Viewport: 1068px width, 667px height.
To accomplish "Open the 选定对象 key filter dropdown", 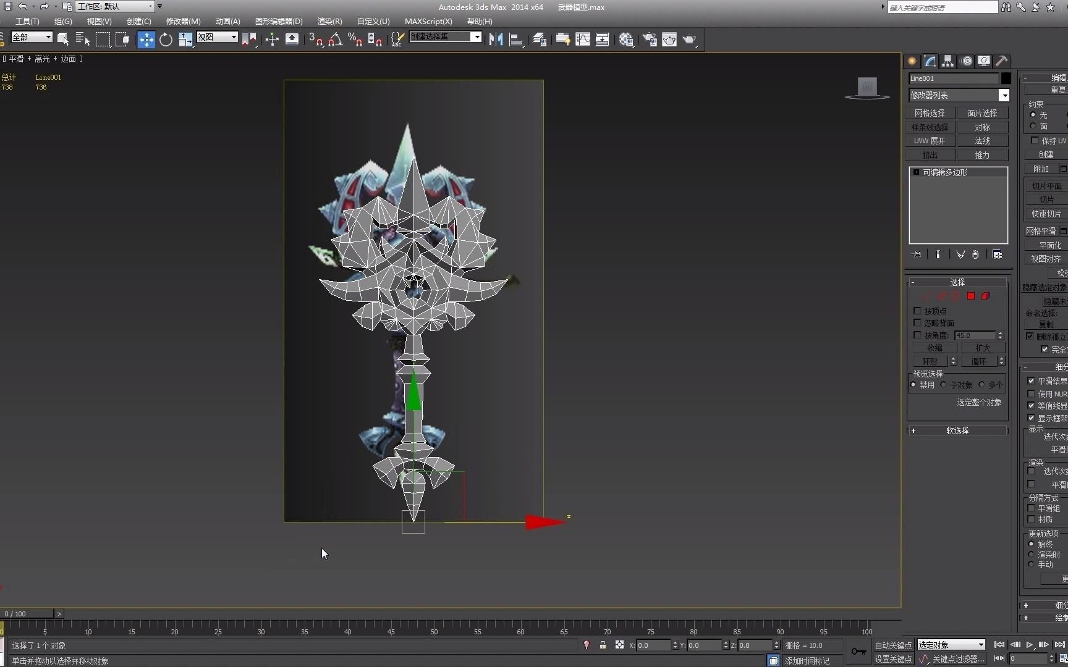I will point(951,645).
